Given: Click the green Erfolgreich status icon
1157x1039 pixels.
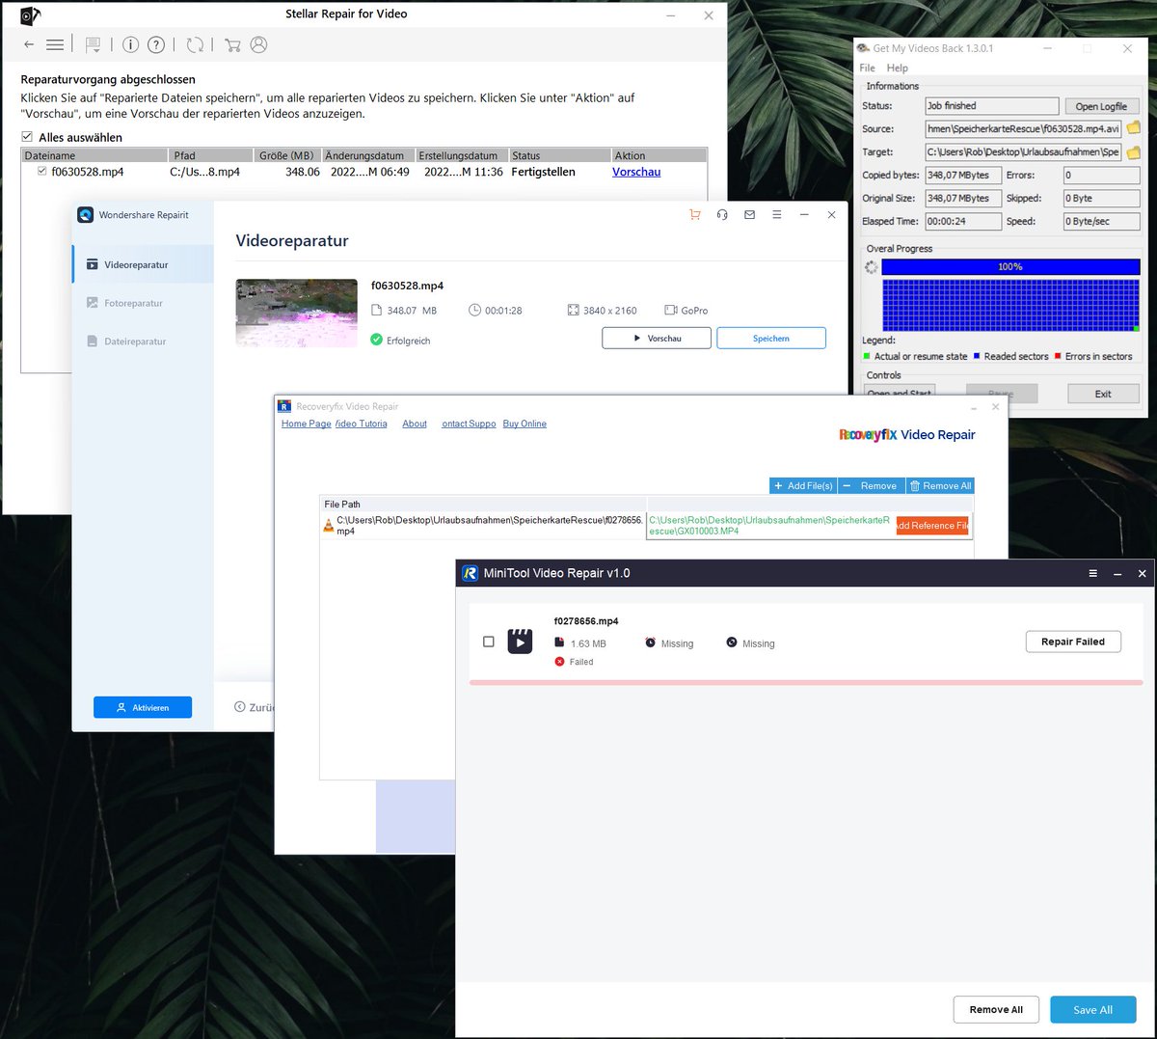Looking at the screenshot, I should point(377,340).
